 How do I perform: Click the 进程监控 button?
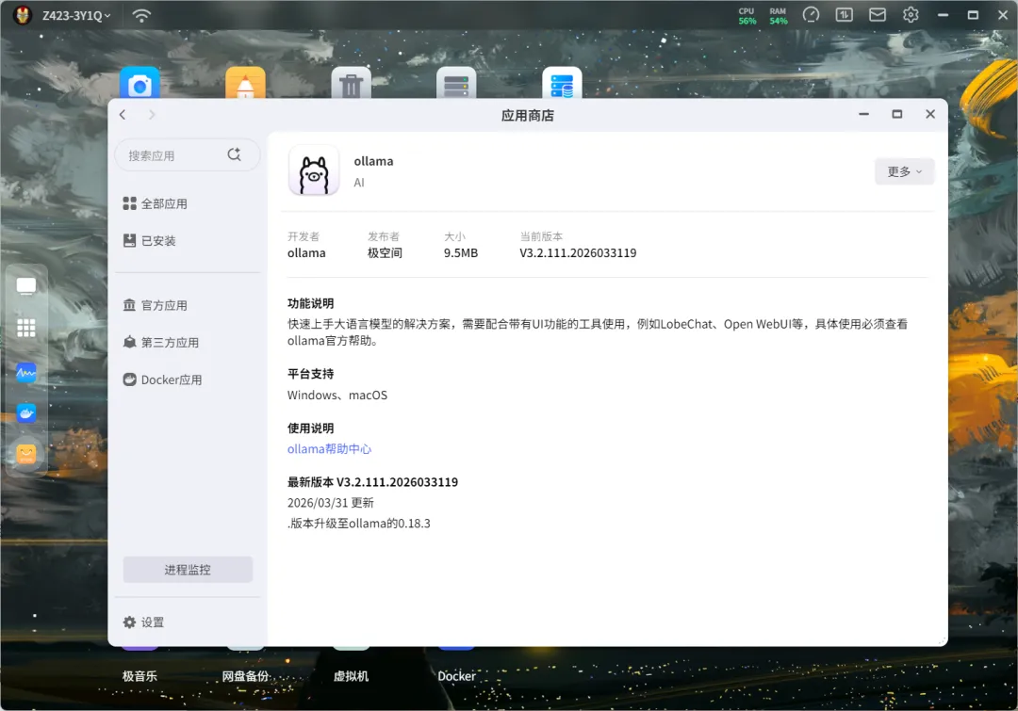click(x=188, y=570)
